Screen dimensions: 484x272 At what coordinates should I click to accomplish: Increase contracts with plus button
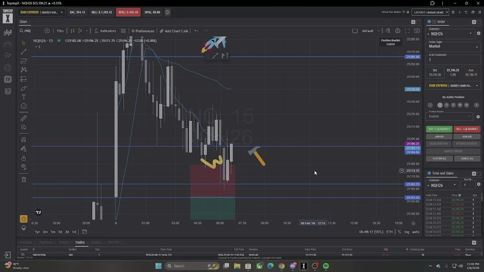point(476,105)
